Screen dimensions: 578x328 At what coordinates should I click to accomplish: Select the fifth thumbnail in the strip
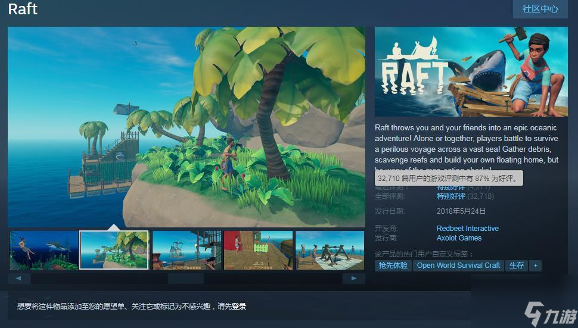(330, 250)
